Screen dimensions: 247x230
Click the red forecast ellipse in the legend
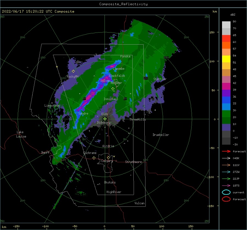click(226, 199)
